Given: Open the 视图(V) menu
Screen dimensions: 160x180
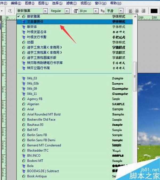Looking at the screenshot, I should pos(86,3).
